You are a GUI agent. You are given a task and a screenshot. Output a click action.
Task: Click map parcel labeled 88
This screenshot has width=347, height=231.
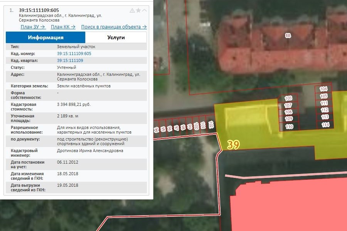[x=288, y=36]
